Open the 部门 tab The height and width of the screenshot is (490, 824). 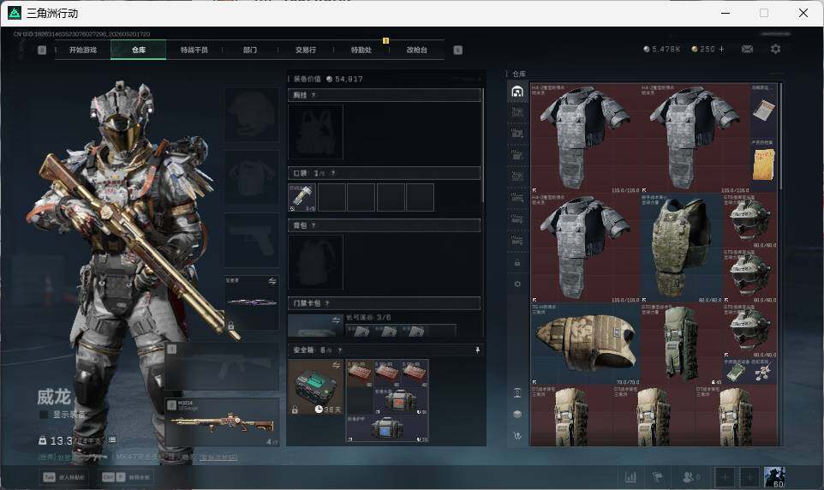tap(250, 50)
